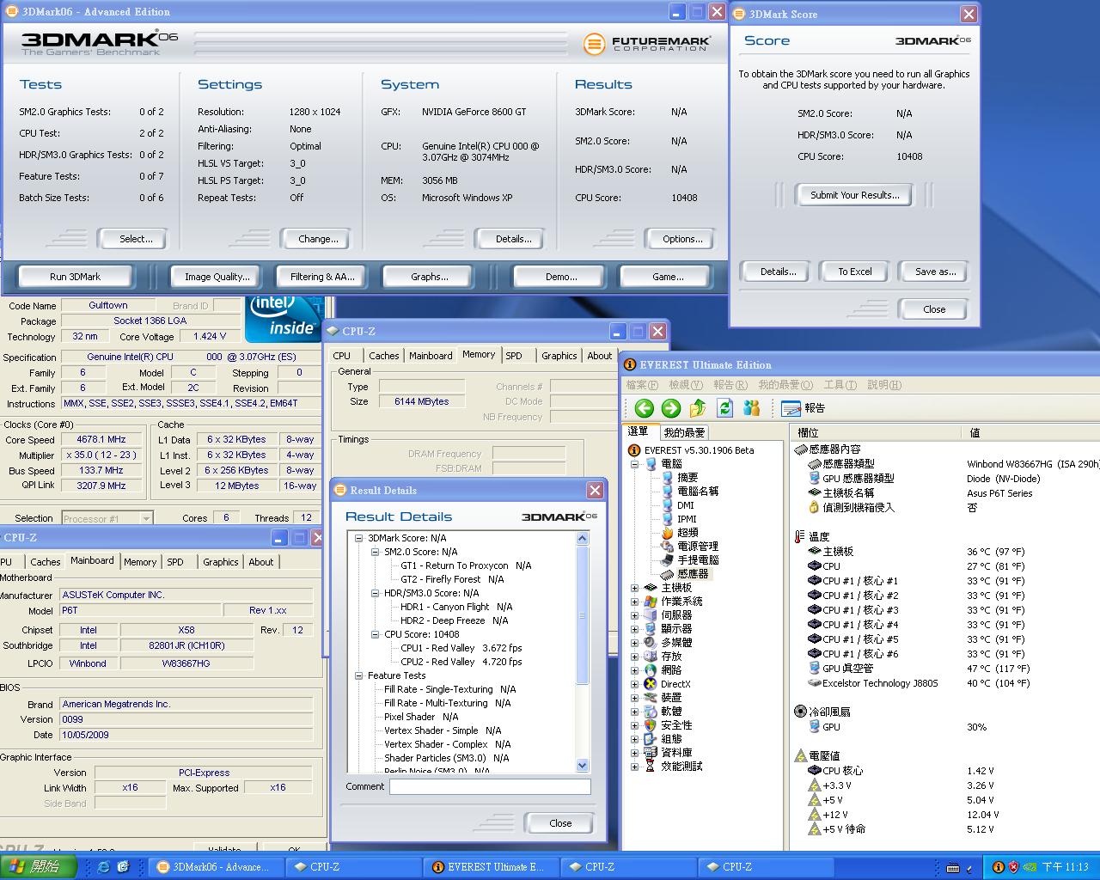Collapse CPU Score: 10408 result node

click(x=376, y=634)
